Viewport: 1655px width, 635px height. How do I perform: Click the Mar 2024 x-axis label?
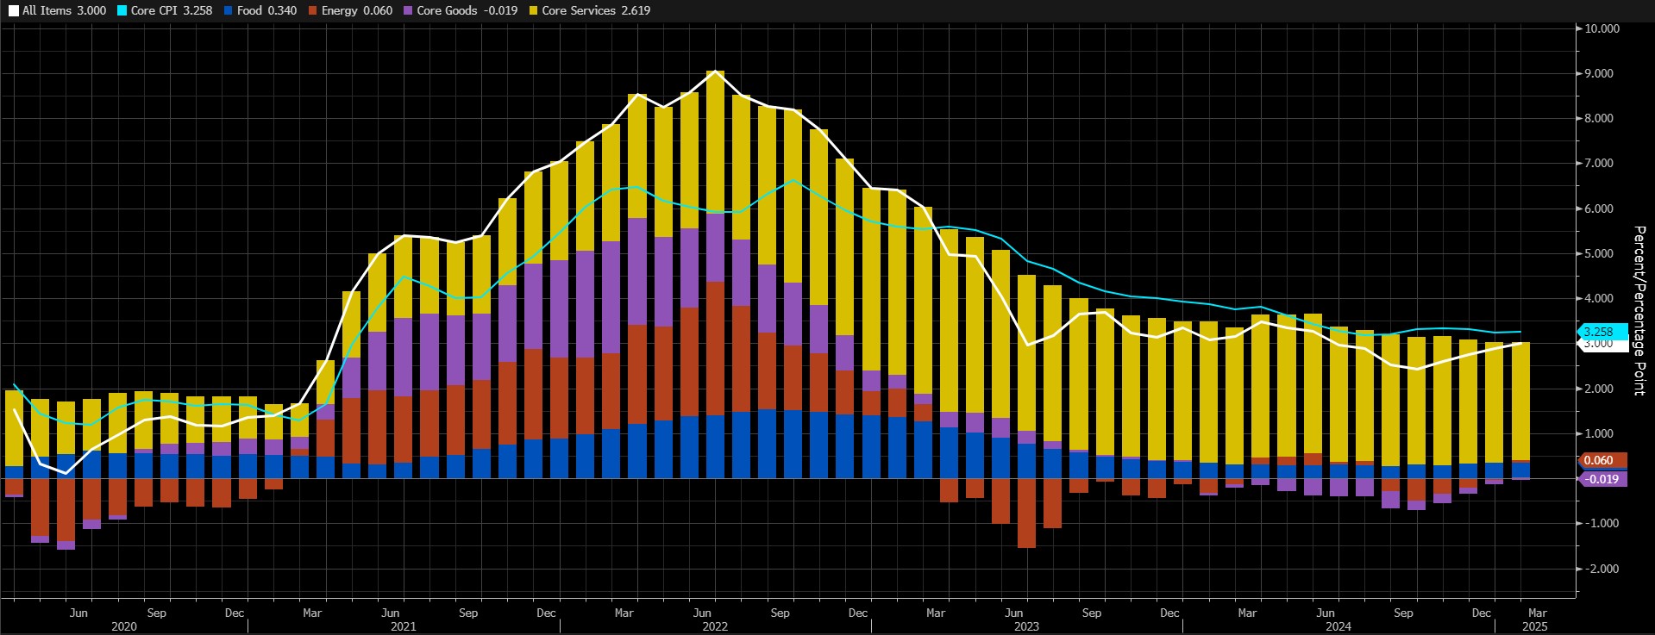(1247, 613)
